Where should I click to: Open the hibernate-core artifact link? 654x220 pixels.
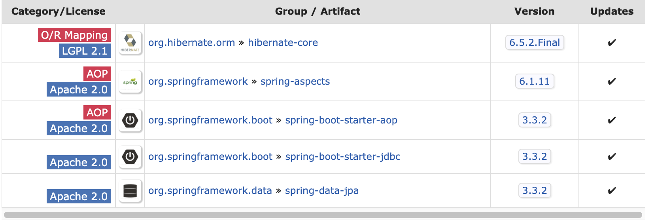[283, 43]
